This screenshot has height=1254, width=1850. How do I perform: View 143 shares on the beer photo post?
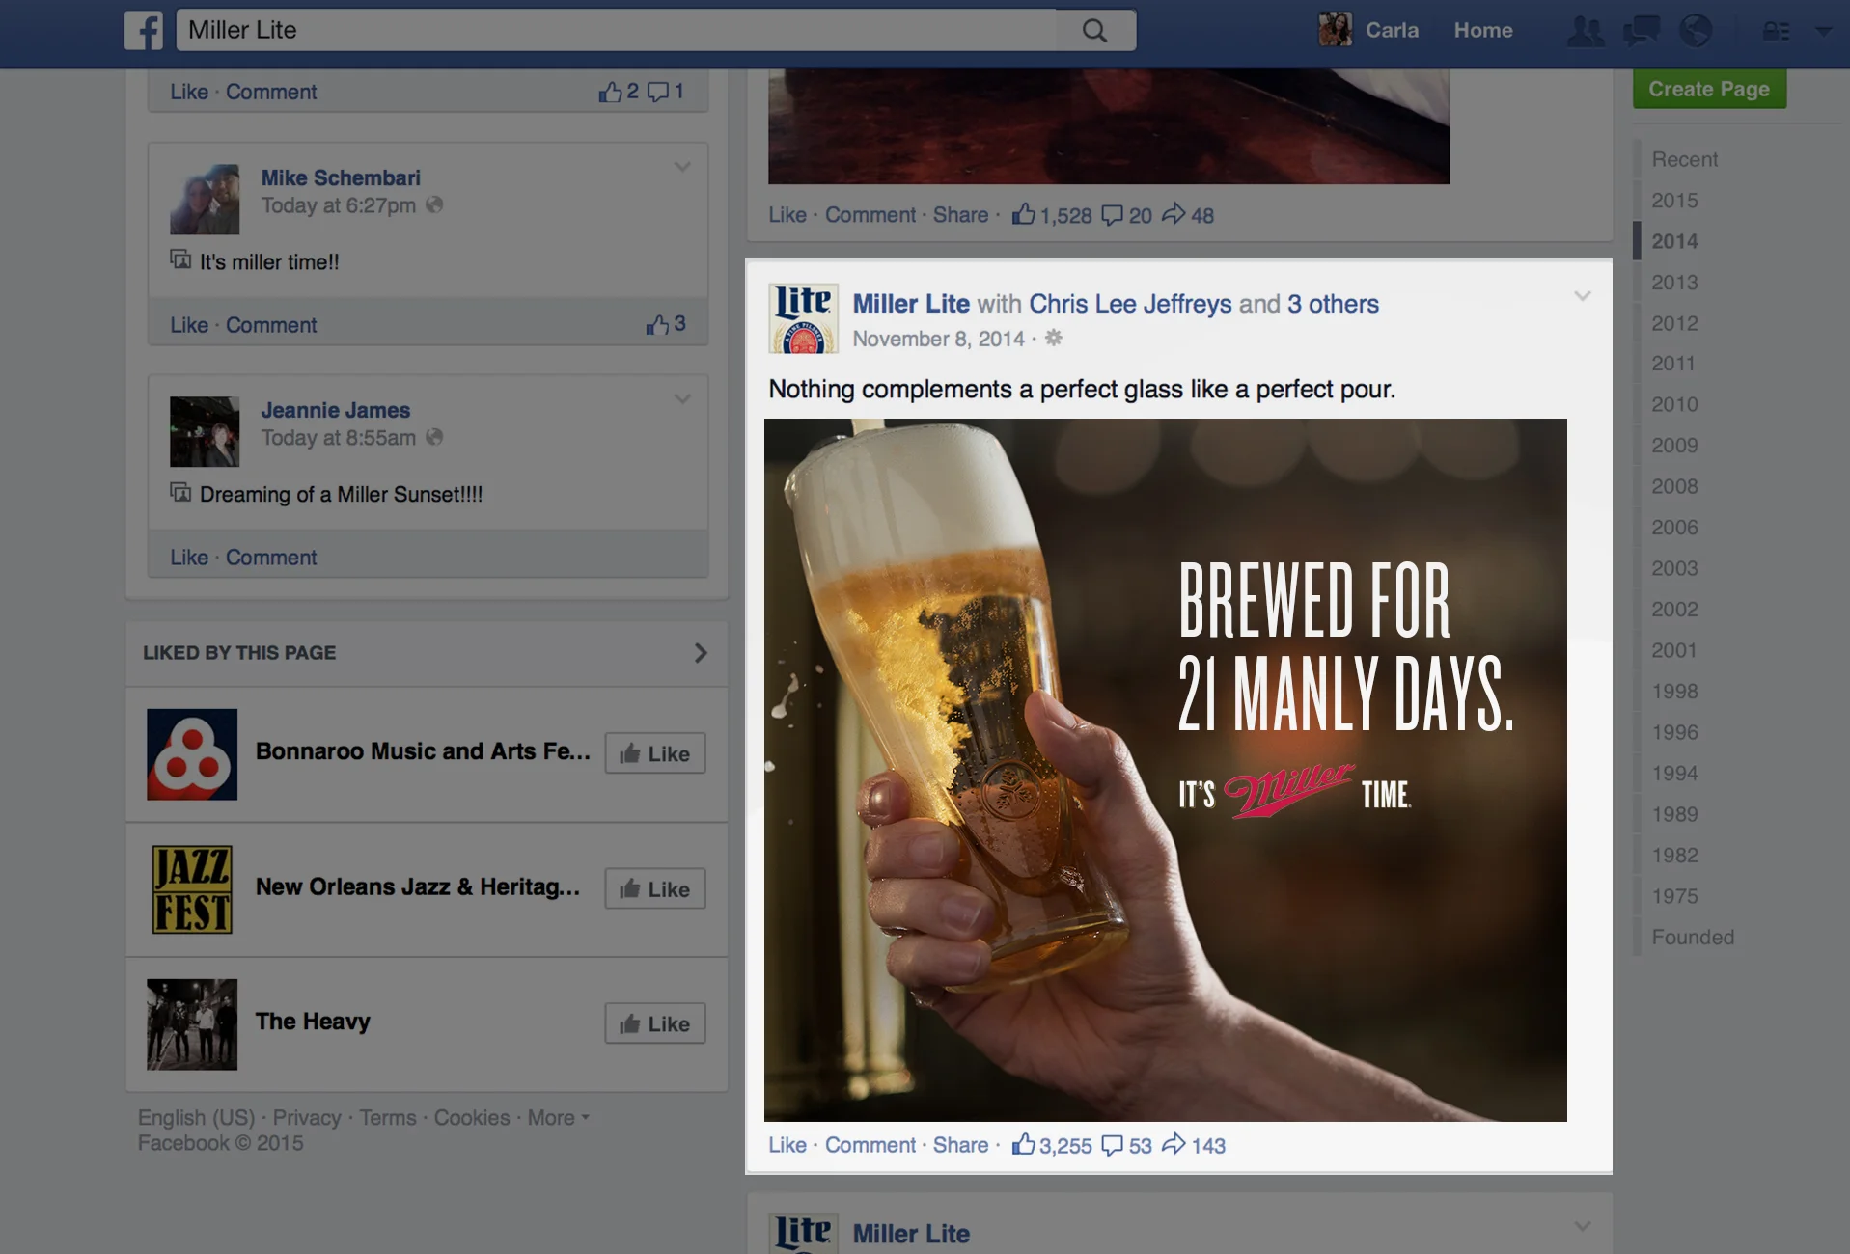(1194, 1145)
